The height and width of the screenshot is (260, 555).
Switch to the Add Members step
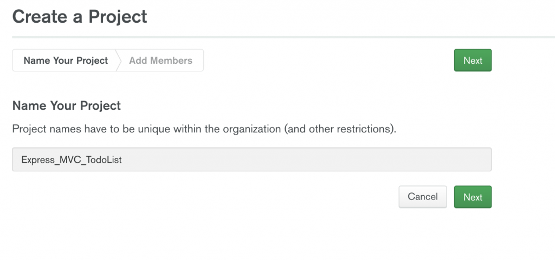tap(160, 61)
